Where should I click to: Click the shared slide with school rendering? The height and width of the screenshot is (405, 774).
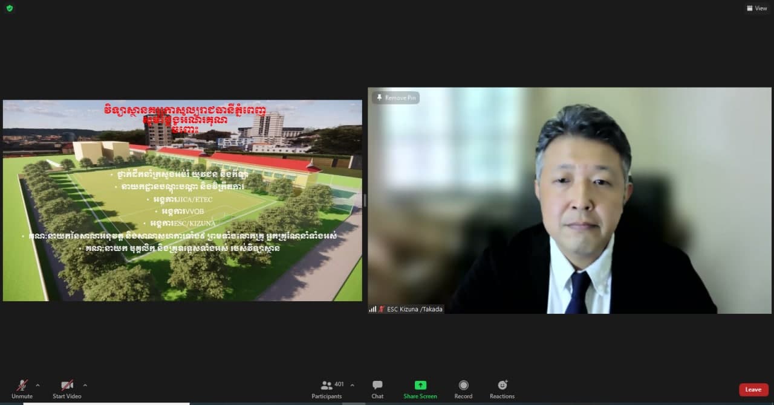point(182,200)
